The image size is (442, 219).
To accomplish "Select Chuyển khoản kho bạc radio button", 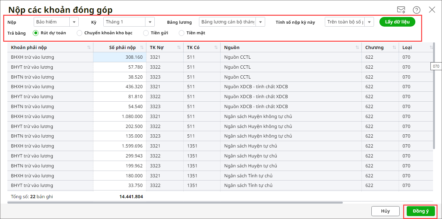I will click(79, 33).
